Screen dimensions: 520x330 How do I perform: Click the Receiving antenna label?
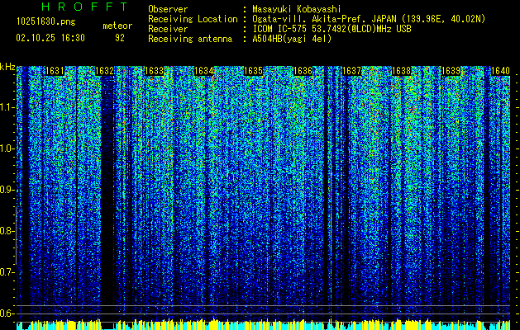pos(190,39)
